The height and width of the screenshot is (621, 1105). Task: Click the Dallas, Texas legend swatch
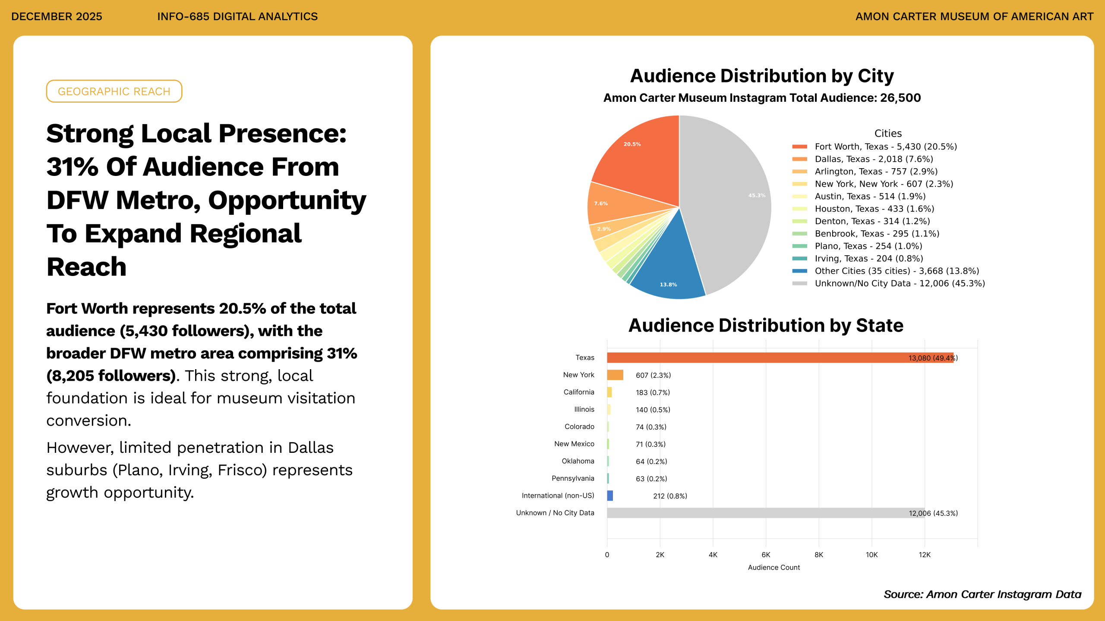[799, 160]
